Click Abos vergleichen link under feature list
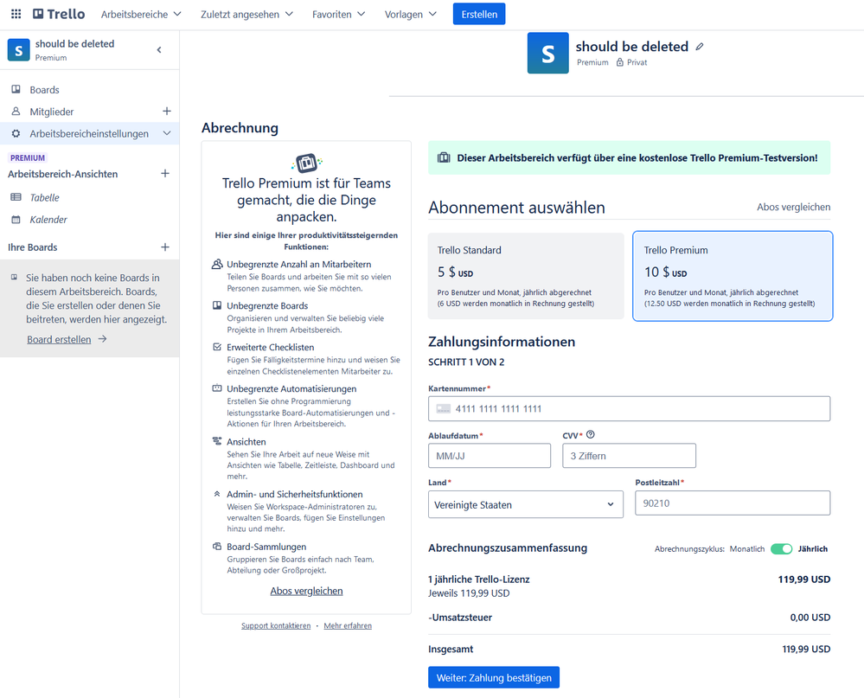864x698 pixels. [x=306, y=591]
